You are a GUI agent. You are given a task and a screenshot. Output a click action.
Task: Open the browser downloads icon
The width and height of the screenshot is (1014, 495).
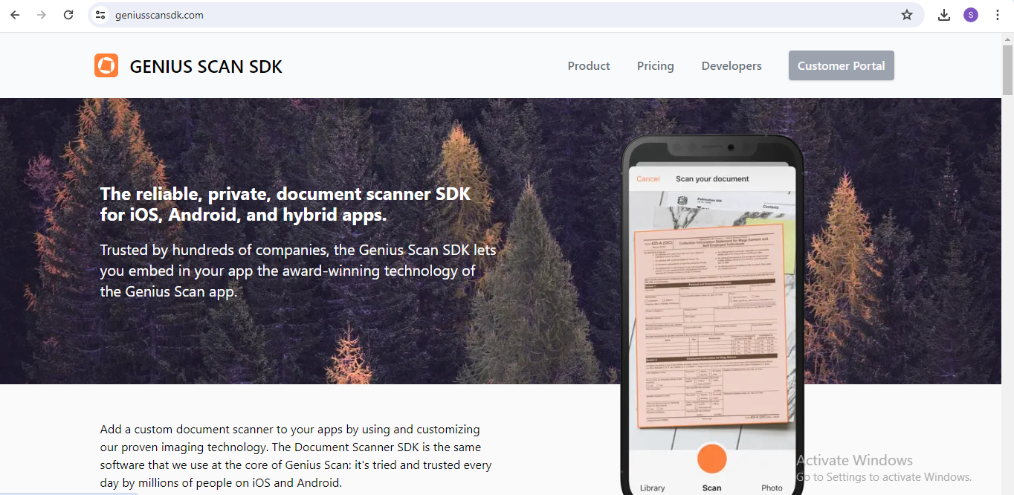click(944, 15)
